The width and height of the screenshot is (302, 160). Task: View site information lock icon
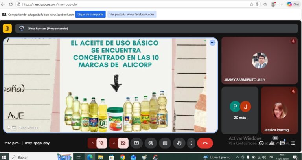pos(19,4)
